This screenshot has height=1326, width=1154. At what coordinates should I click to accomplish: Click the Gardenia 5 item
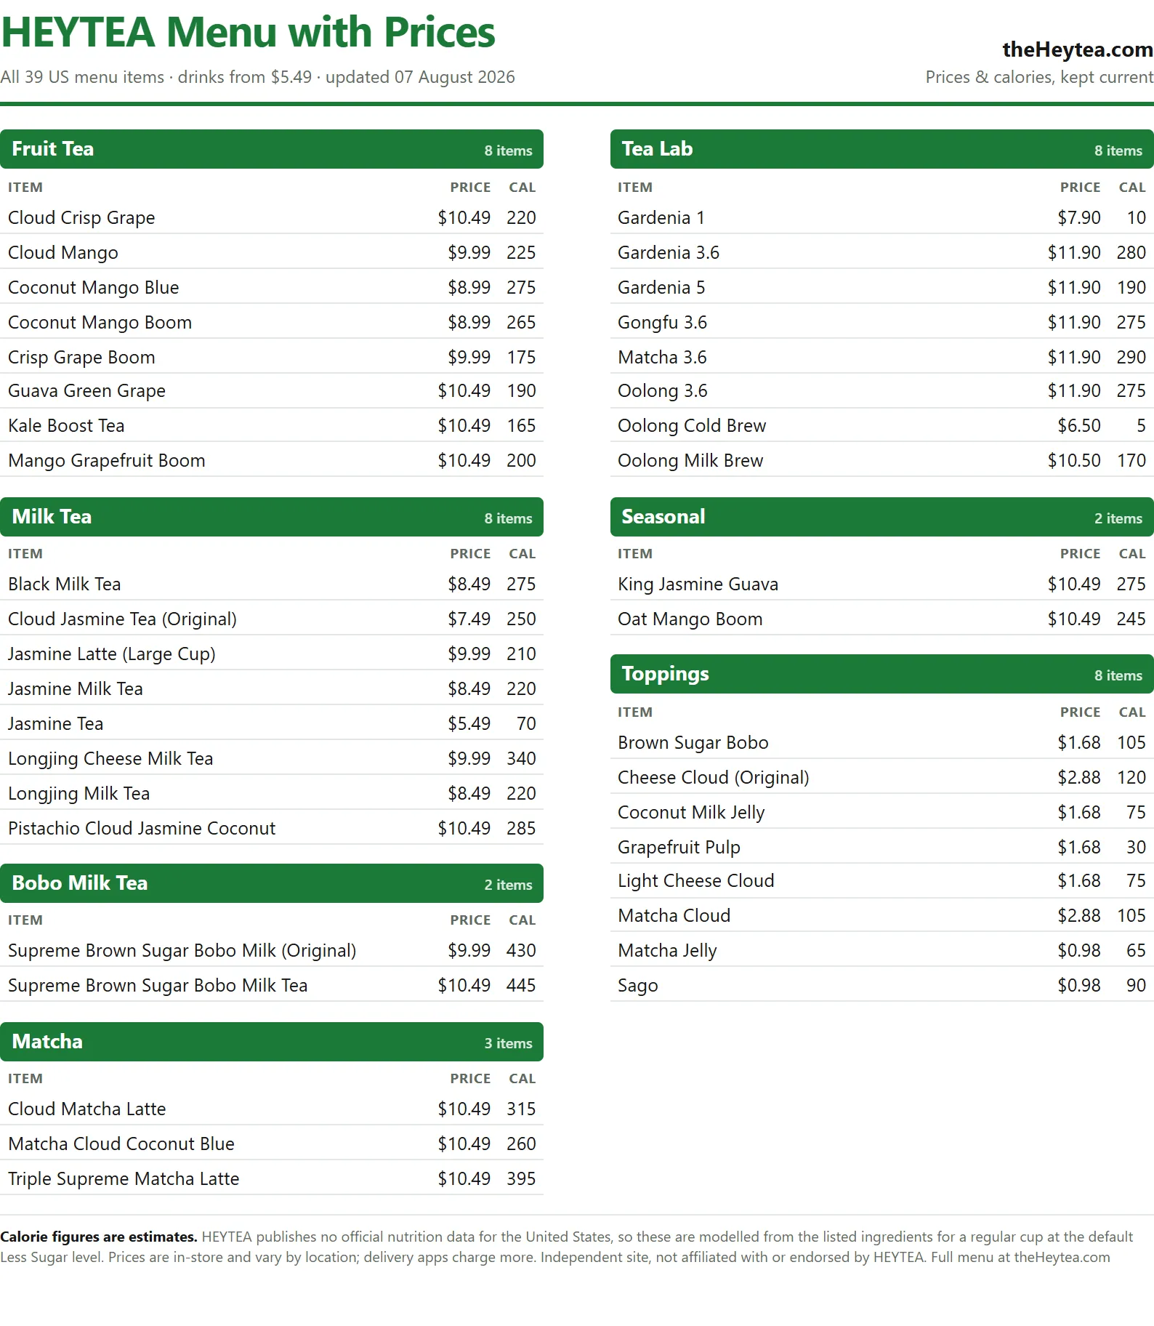point(881,287)
